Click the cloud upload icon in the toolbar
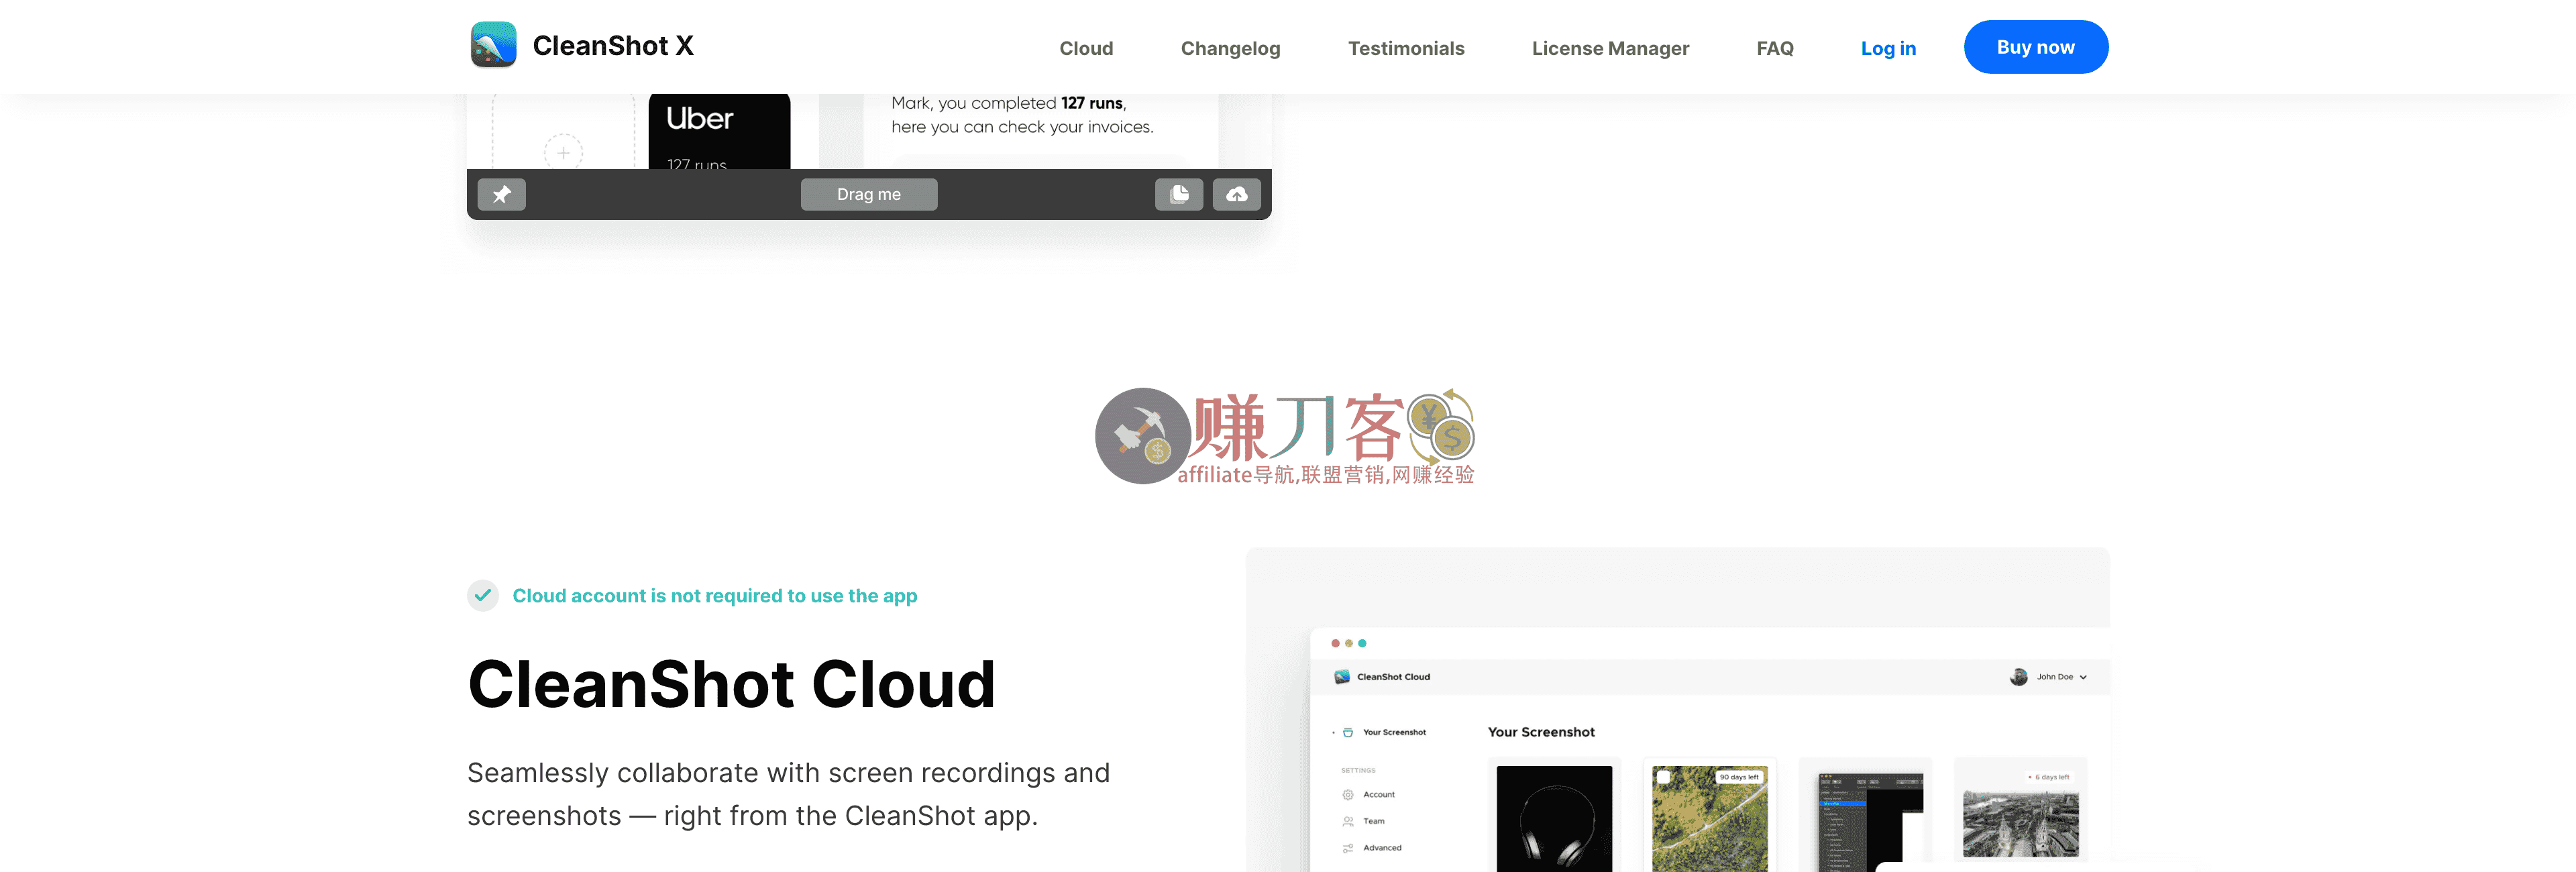 [x=1237, y=194]
